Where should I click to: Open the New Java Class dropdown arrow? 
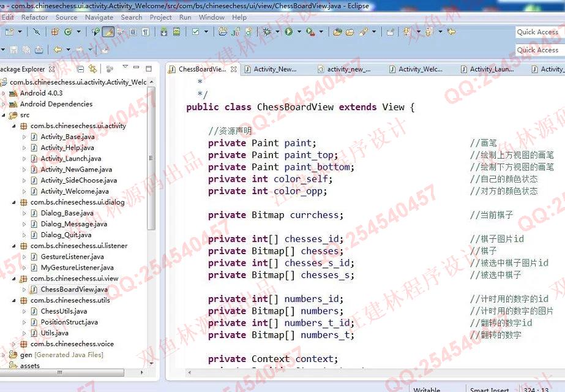78,32
